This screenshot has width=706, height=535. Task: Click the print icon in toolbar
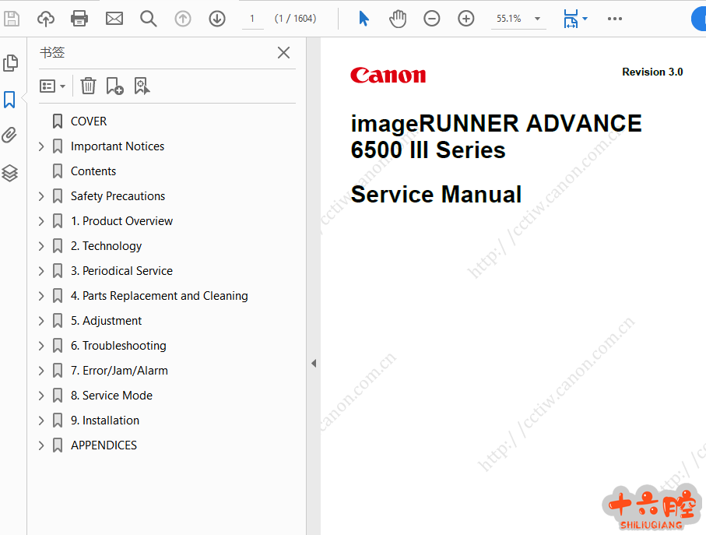(x=79, y=19)
